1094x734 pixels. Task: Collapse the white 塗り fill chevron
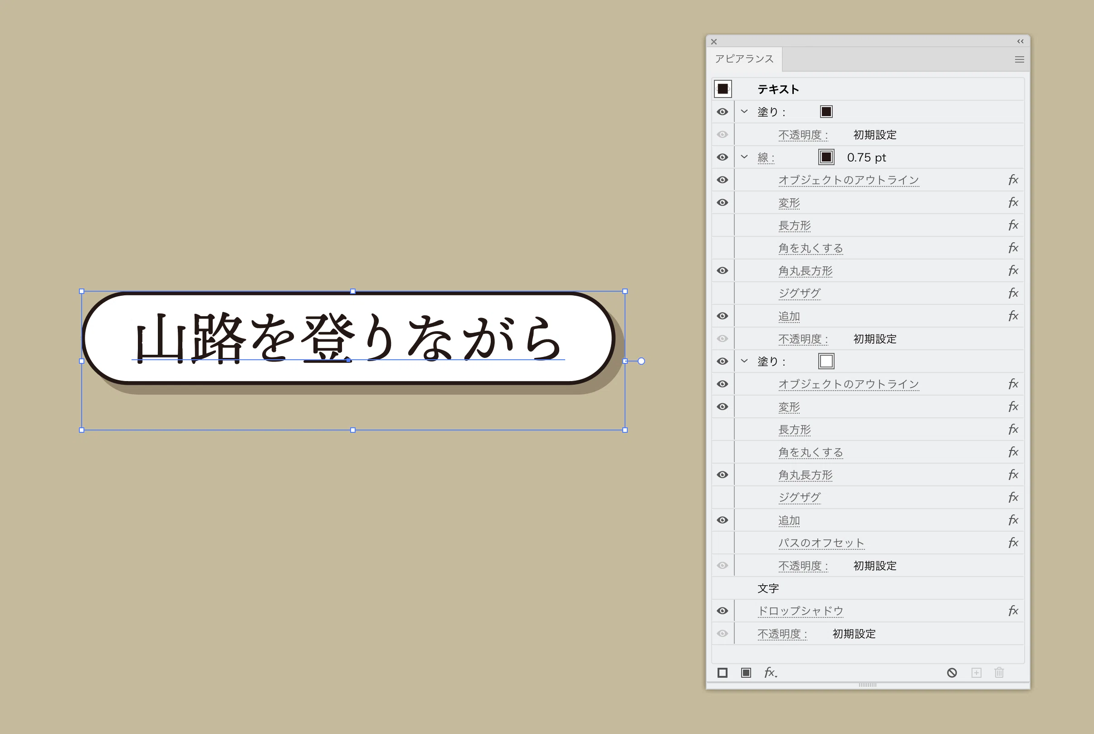(744, 361)
